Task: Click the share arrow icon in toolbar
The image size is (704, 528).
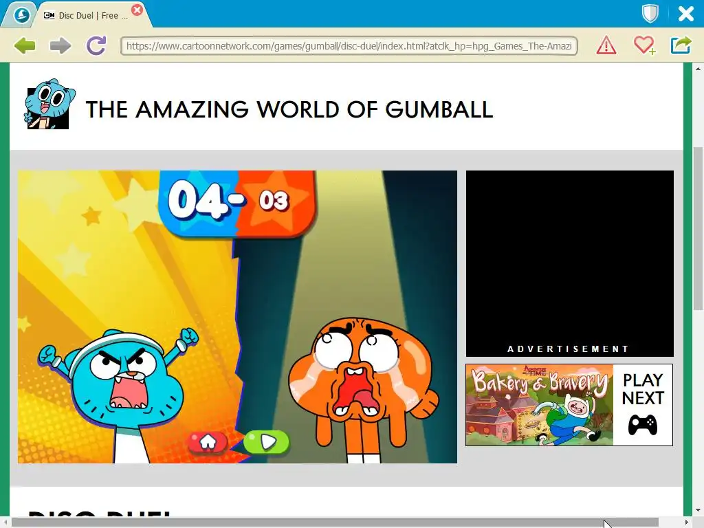Action: pyautogui.click(x=681, y=45)
